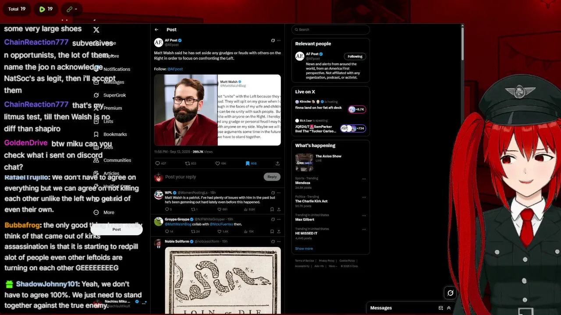This screenshot has height=315, width=561.
Task: Open the three-dot menu on WPL's reply
Action: [279, 193]
